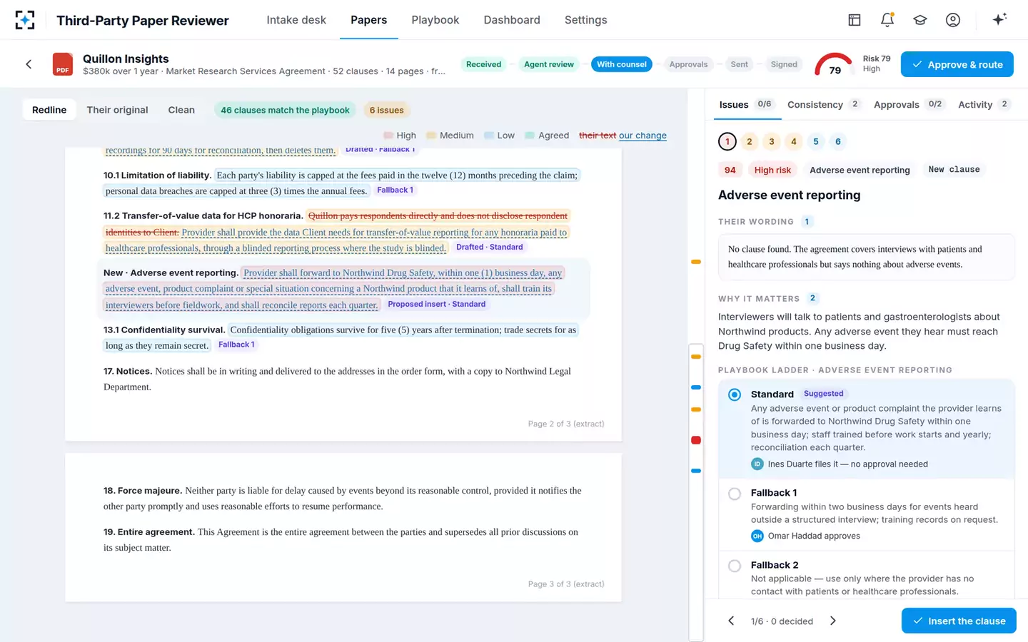Click Omar Haddad avatar badge
This screenshot has height=642, width=1028.
(x=757, y=536)
